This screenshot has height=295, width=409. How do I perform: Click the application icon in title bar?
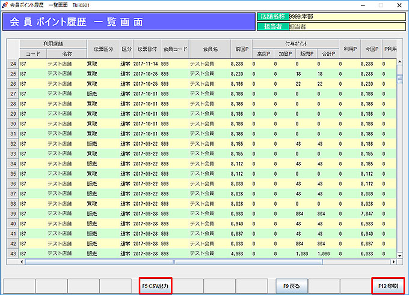5,4
